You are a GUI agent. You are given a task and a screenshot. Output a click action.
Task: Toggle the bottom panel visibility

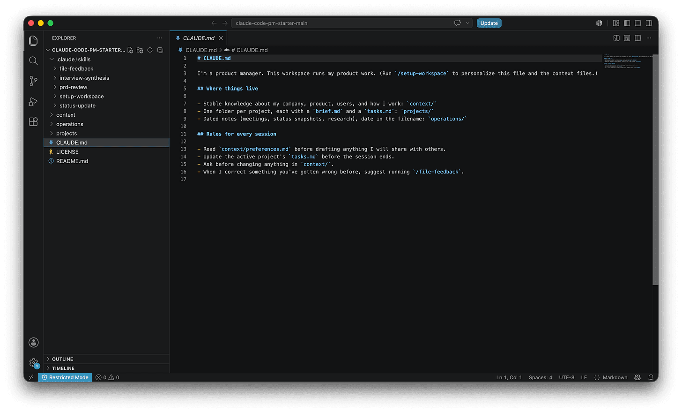click(x=638, y=23)
